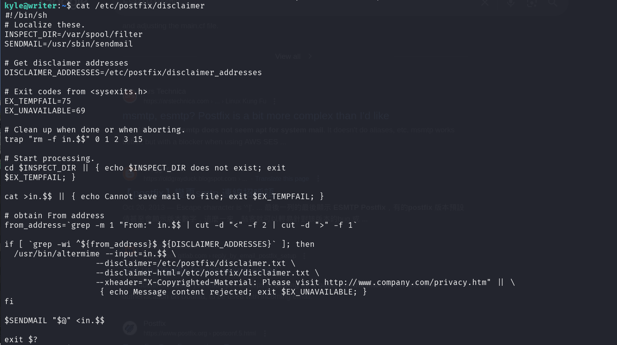Click the Translate this page link
The image size is (617, 345).
click(x=282, y=179)
